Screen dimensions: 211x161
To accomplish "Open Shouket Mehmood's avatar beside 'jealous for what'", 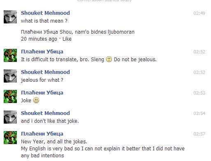I will 10,76.
